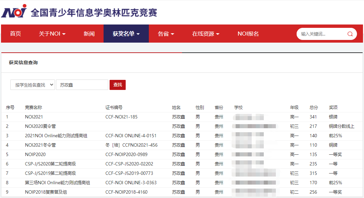Click the score 341
Image resolution: width=364 pixels, height=198 pixels.
[313, 117]
